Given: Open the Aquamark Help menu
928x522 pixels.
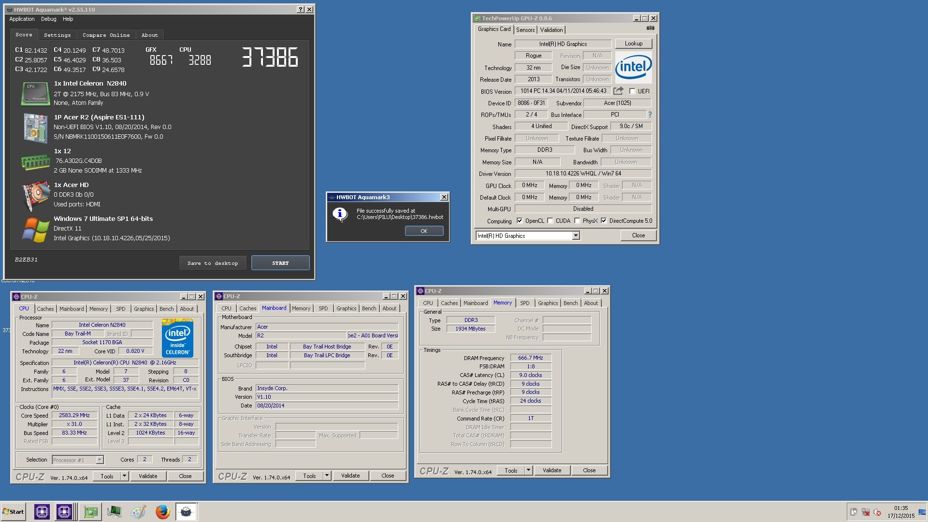Looking at the screenshot, I should pyautogui.click(x=68, y=19).
